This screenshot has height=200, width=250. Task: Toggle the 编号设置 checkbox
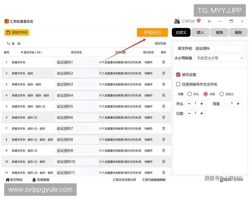click(178, 75)
